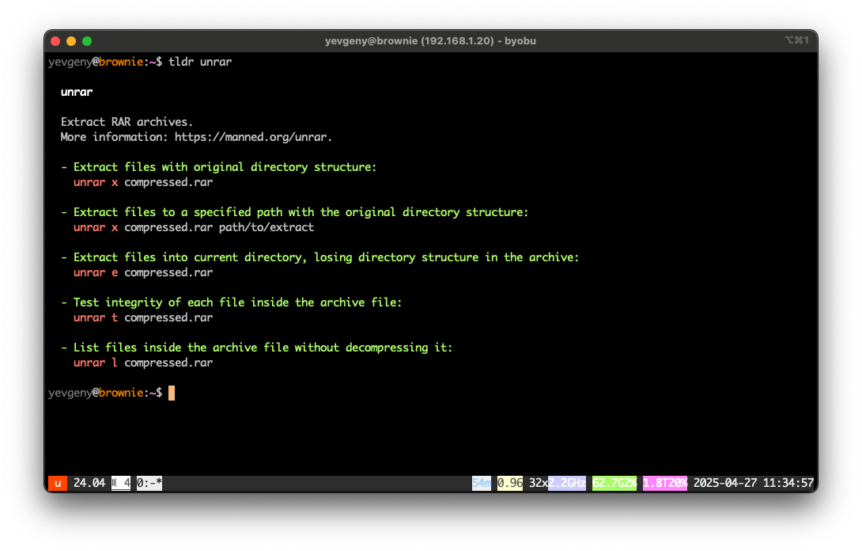The height and width of the screenshot is (551, 862).
Task: Click the uptime indicator 54m
Action: click(482, 483)
